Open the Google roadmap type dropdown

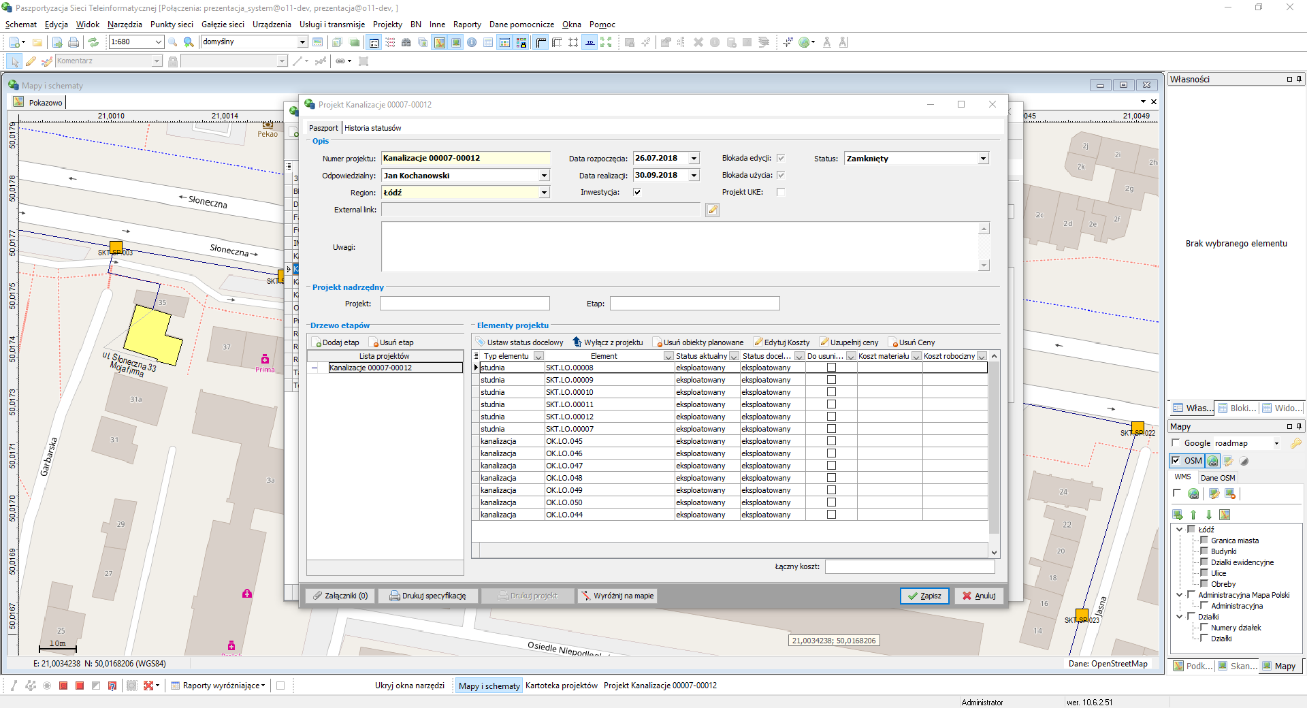point(1276,443)
